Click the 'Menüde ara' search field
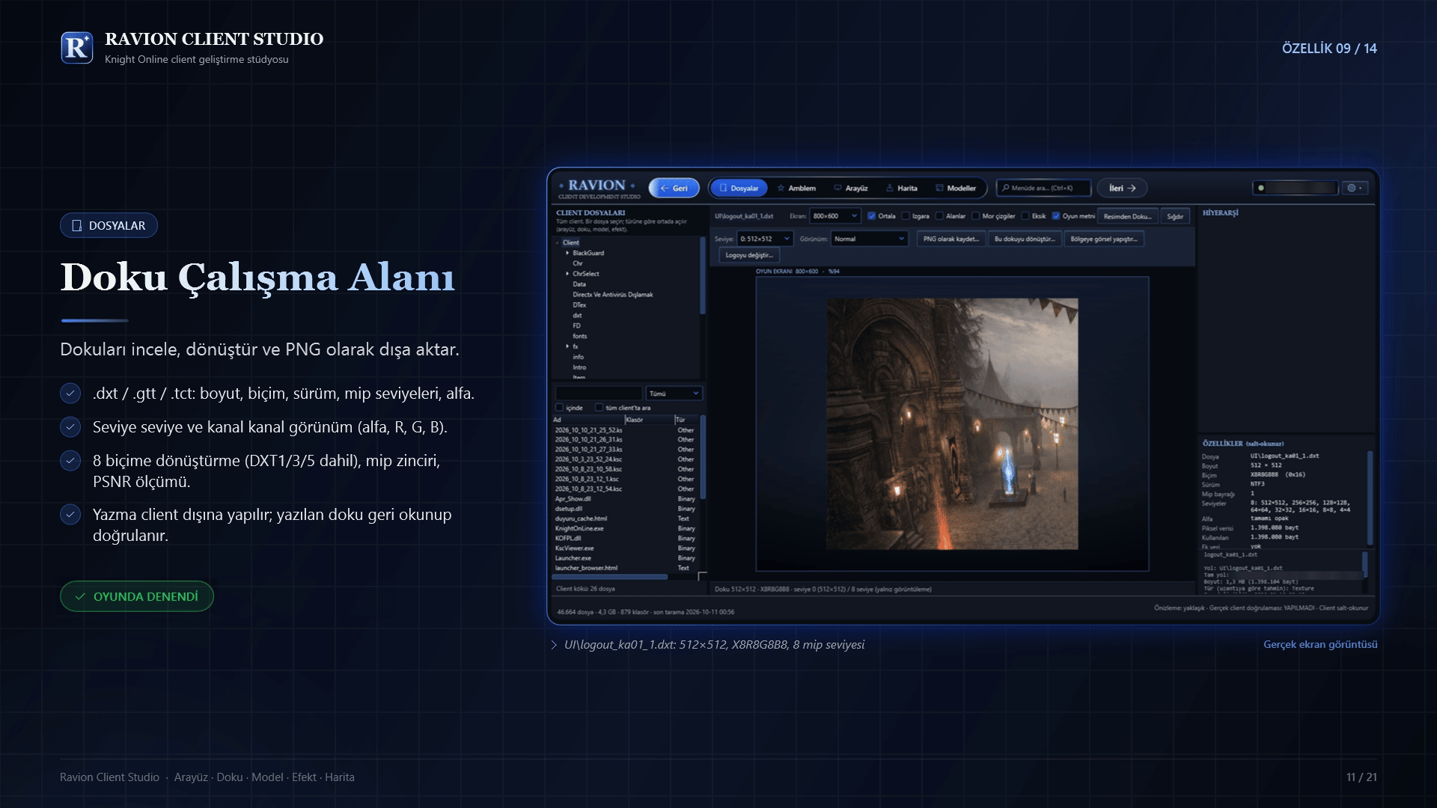 [1043, 189]
